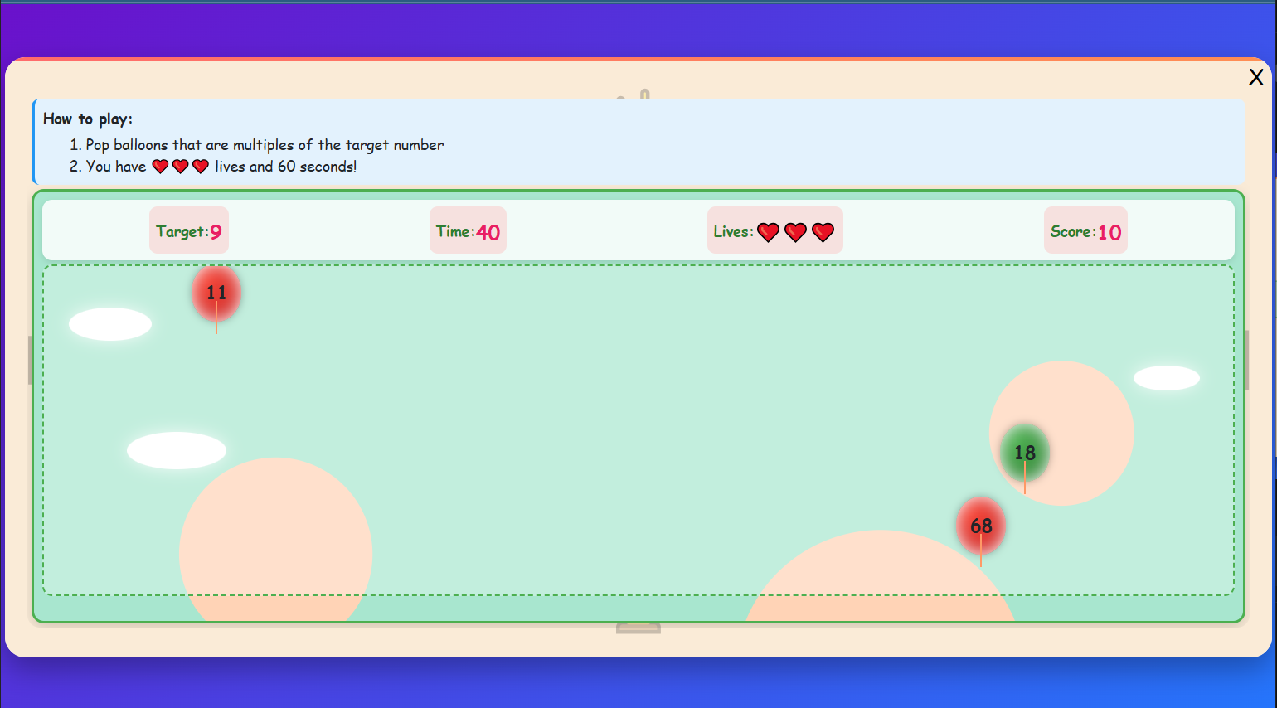Select the Score: 10 display
This screenshot has width=1277, height=708.
(1085, 230)
